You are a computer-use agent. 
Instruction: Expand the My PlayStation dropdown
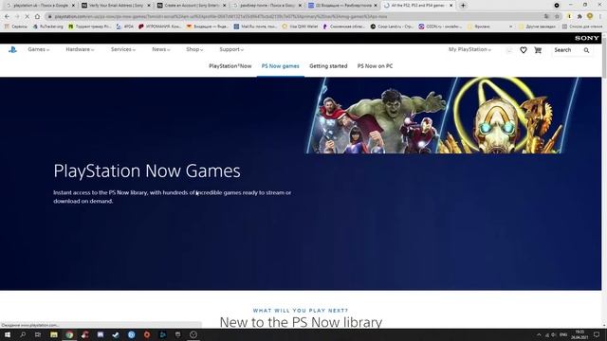469,49
